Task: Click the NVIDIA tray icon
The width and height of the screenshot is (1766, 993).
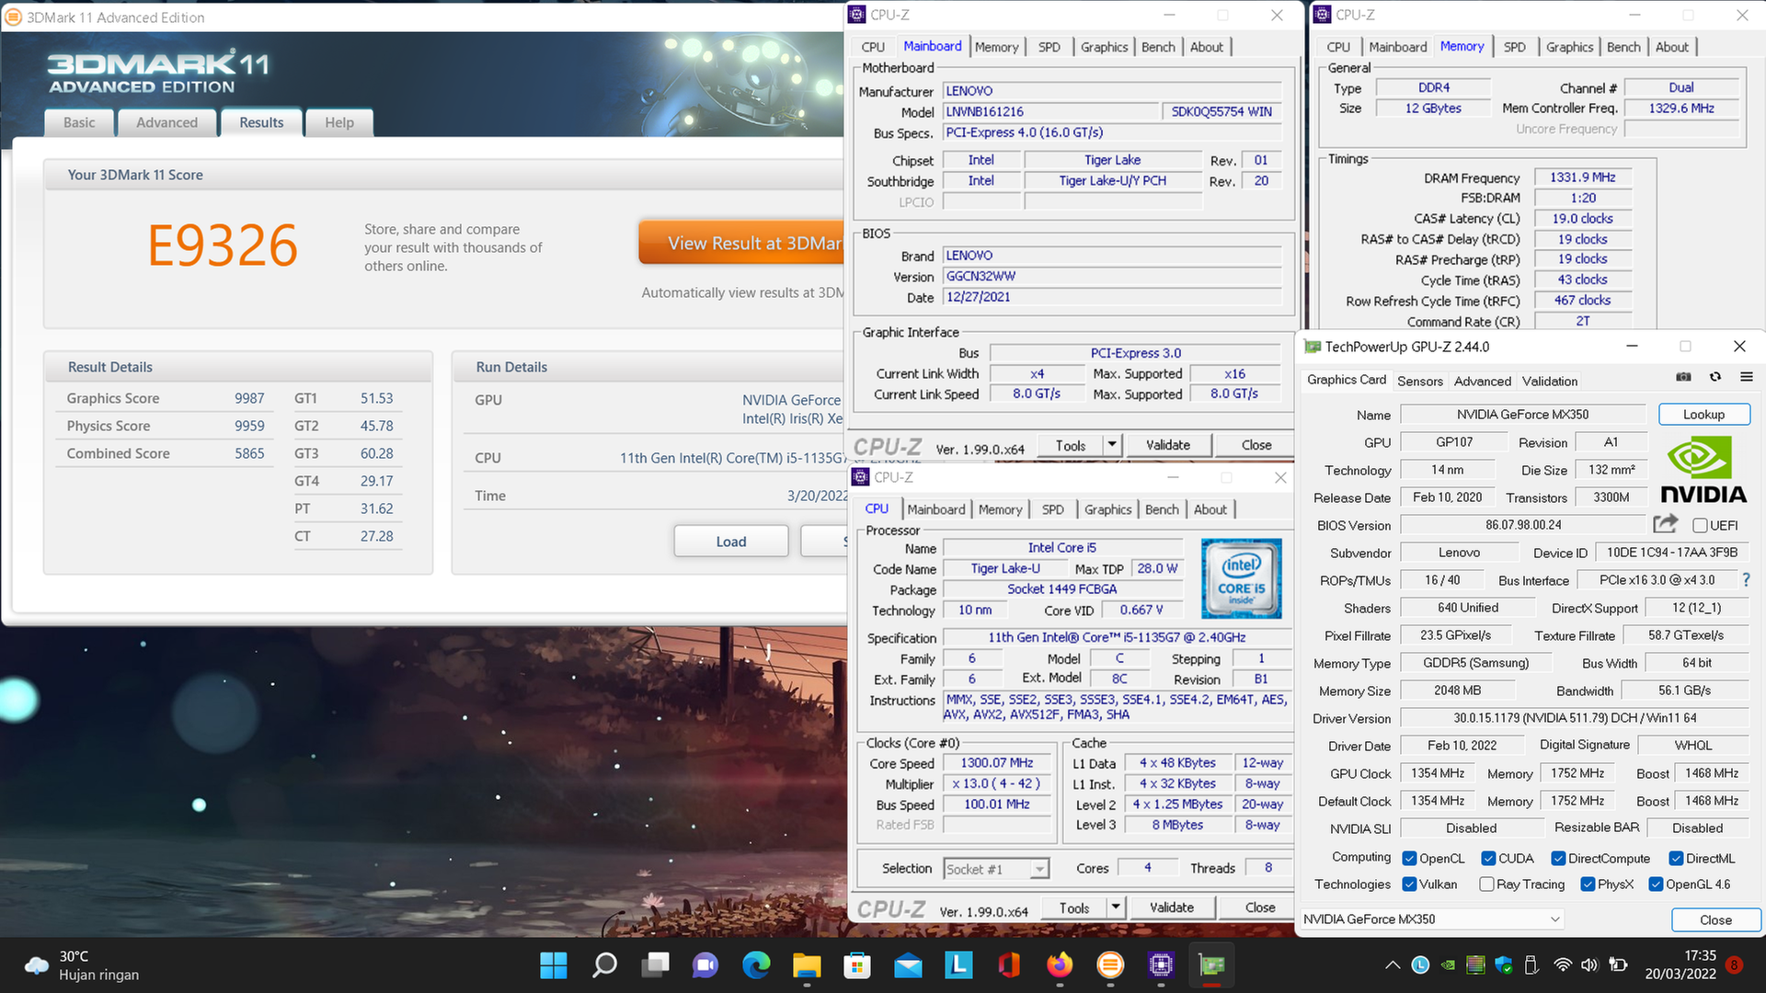Action: [x=1449, y=964]
